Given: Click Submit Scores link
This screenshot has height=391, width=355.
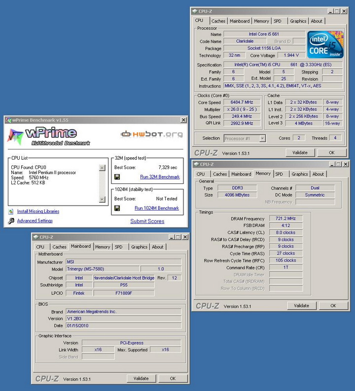Looking at the screenshot, I should click(147, 221).
